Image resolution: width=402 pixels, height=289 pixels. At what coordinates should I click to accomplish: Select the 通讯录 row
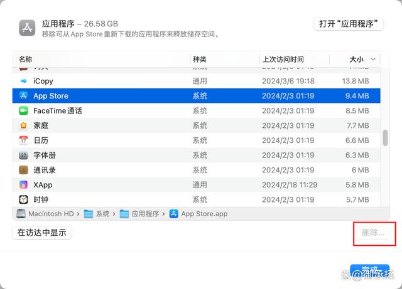pyautogui.click(x=197, y=170)
